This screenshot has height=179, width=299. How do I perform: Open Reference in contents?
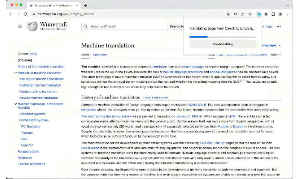pyautogui.click(x=25, y=158)
